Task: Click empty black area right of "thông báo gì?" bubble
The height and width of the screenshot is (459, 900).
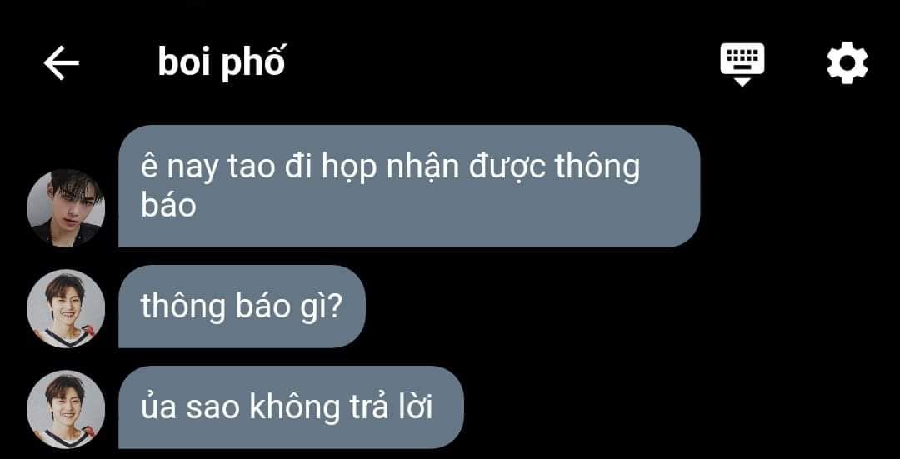Action: coord(632,307)
